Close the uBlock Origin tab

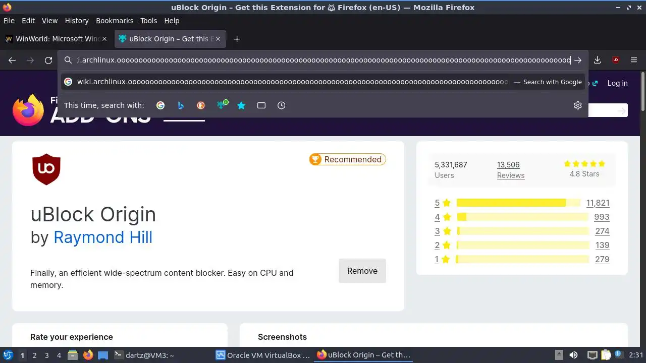pos(219,39)
